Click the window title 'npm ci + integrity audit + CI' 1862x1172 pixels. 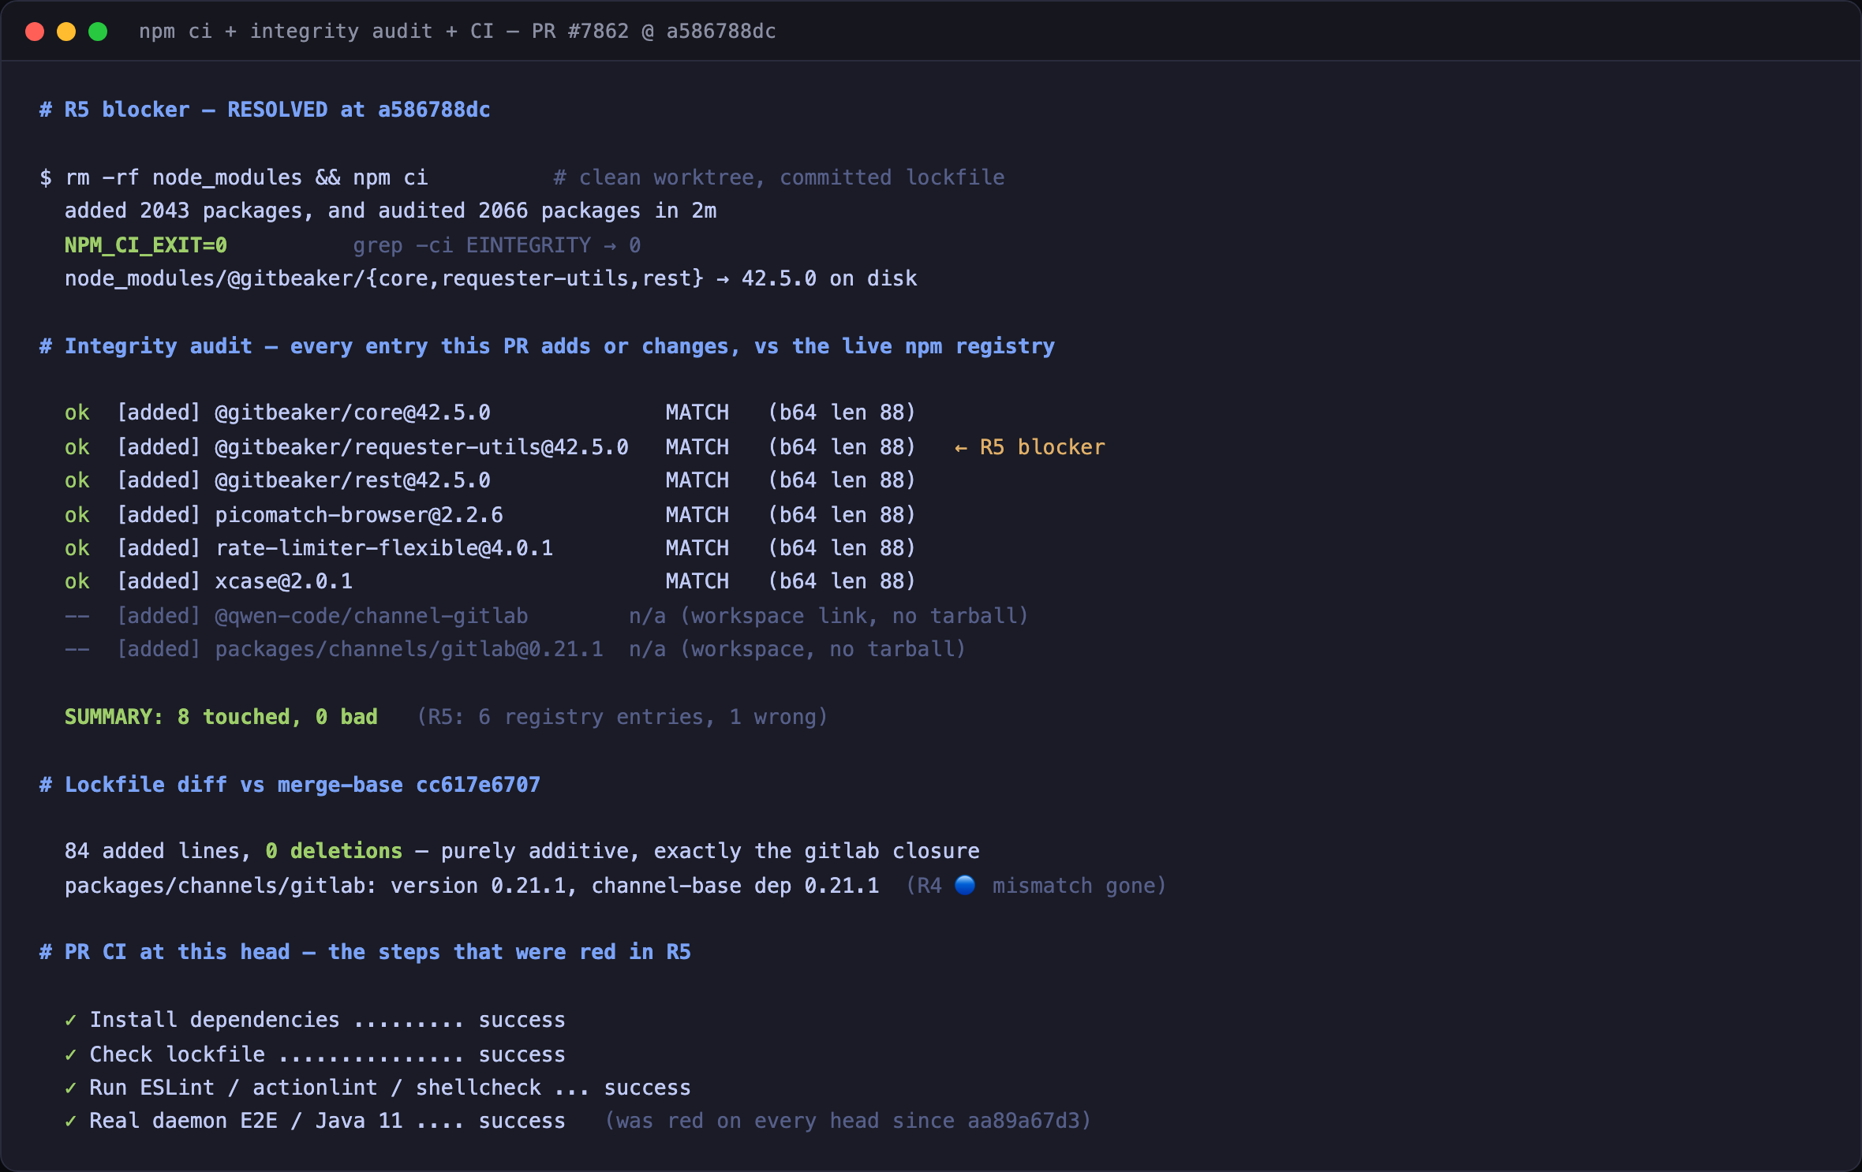pyautogui.click(x=316, y=32)
